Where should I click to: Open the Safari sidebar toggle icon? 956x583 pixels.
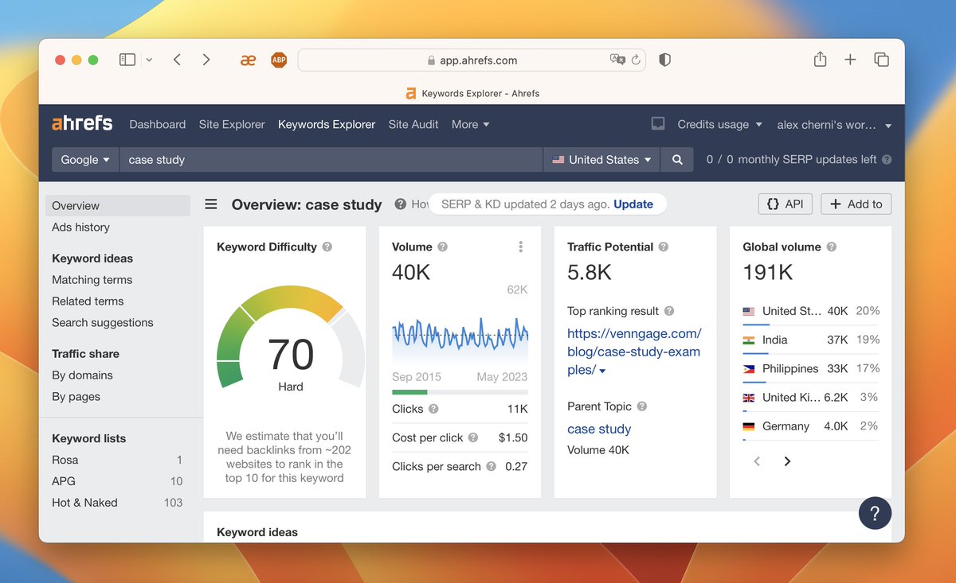[127, 60]
